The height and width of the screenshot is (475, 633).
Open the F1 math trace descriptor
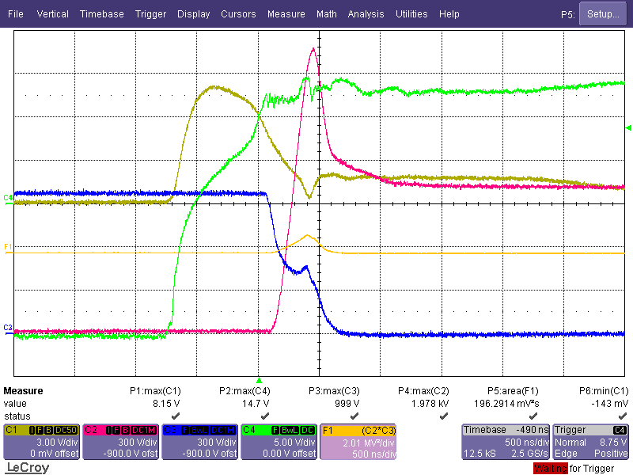click(x=358, y=441)
